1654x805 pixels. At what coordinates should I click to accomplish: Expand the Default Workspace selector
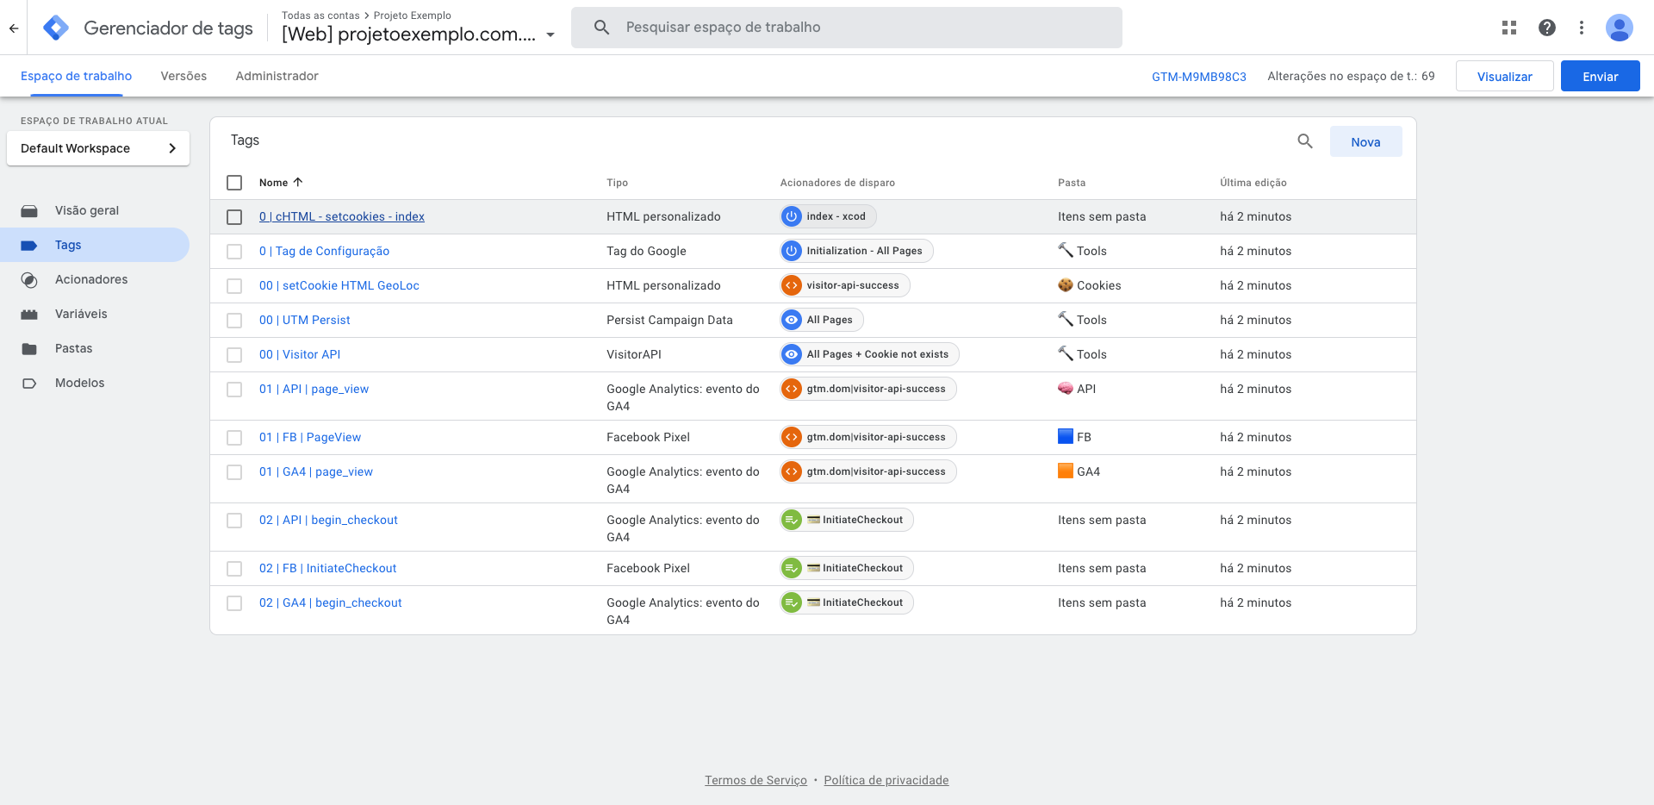coord(98,148)
